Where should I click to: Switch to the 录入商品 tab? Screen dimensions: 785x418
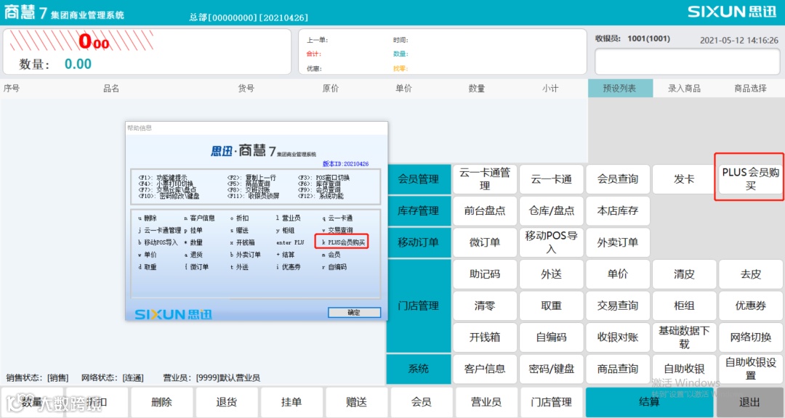[x=685, y=88]
